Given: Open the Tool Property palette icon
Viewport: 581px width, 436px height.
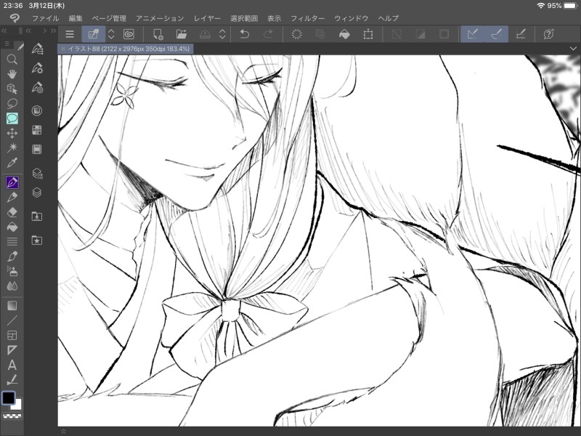Looking at the screenshot, I should coord(37,68).
